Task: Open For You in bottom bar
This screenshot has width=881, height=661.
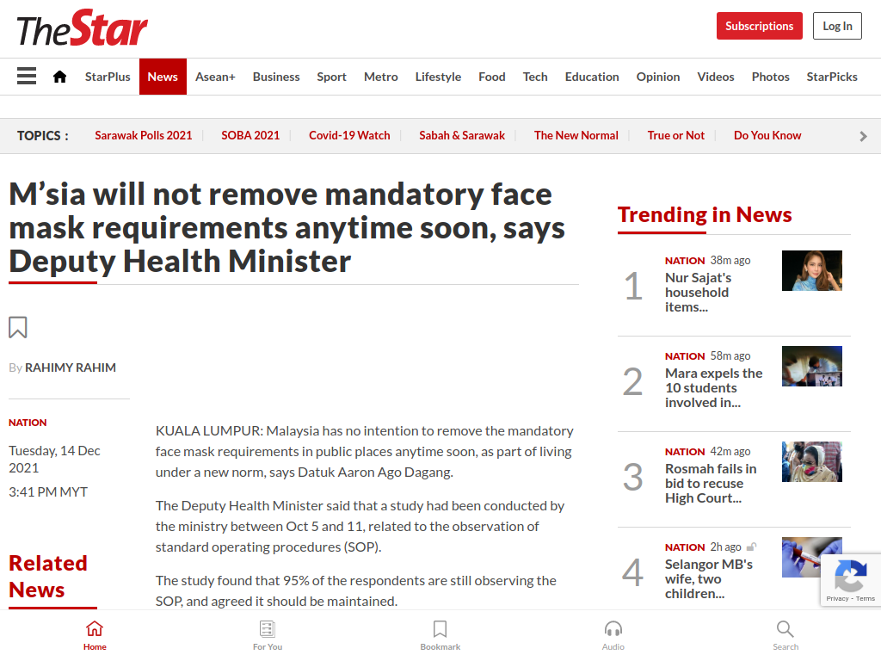Action: (x=268, y=636)
